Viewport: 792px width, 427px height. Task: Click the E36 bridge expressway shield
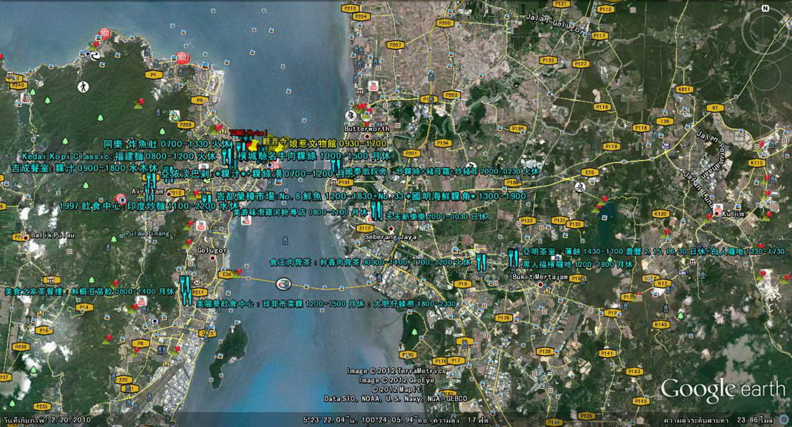click(226, 275)
